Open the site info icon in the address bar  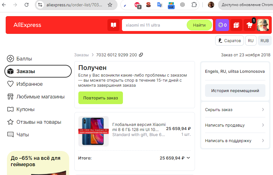point(40,5)
